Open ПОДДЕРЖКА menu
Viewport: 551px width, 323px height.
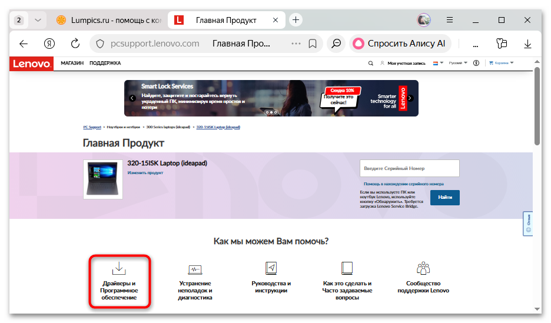(105, 63)
